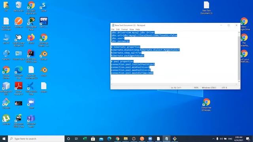Image resolution: width=253 pixels, height=142 pixels.
Task: Open the Download Udemy Chrome shortcut
Action: tap(43, 40)
